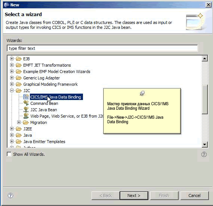Click the EJB folder icon
Image resolution: width=213 pixels, height=206 pixels.
19,59
